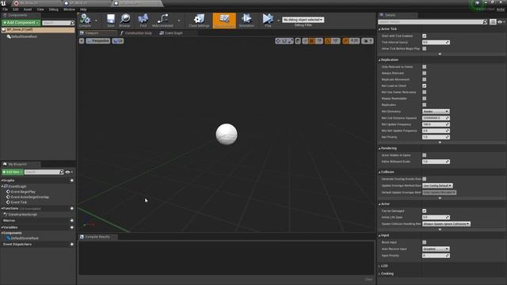507x285 pixels.
Task: Start Simulation from the toolbar
Action: tap(246, 21)
